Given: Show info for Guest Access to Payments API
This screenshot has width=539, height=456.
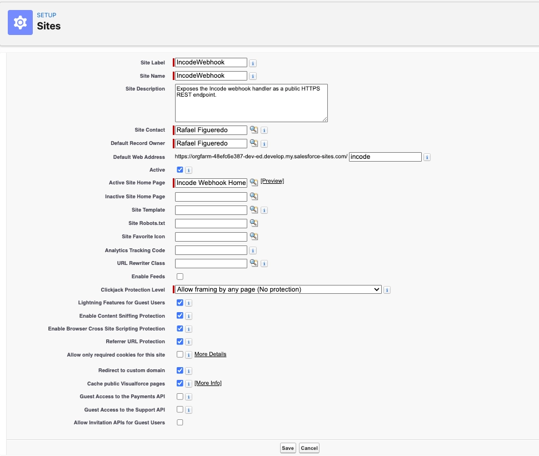Looking at the screenshot, I should [188, 397].
